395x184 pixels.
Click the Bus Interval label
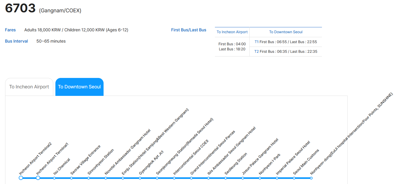[x=17, y=41]
